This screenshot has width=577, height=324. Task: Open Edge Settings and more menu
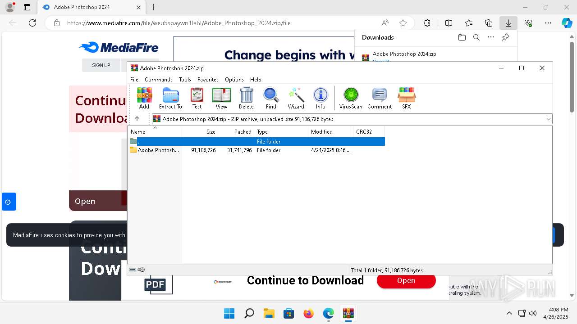548,23
